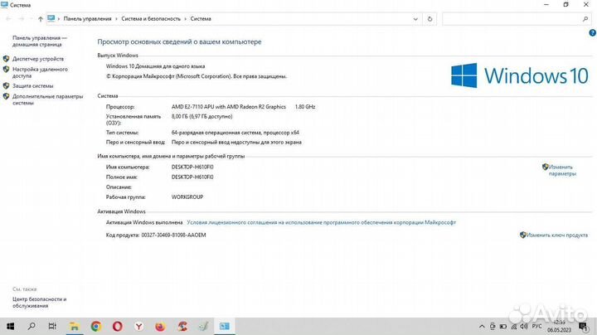The height and width of the screenshot is (335, 597).
Task: Click the blue help question mark icon
Action: [592, 33]
